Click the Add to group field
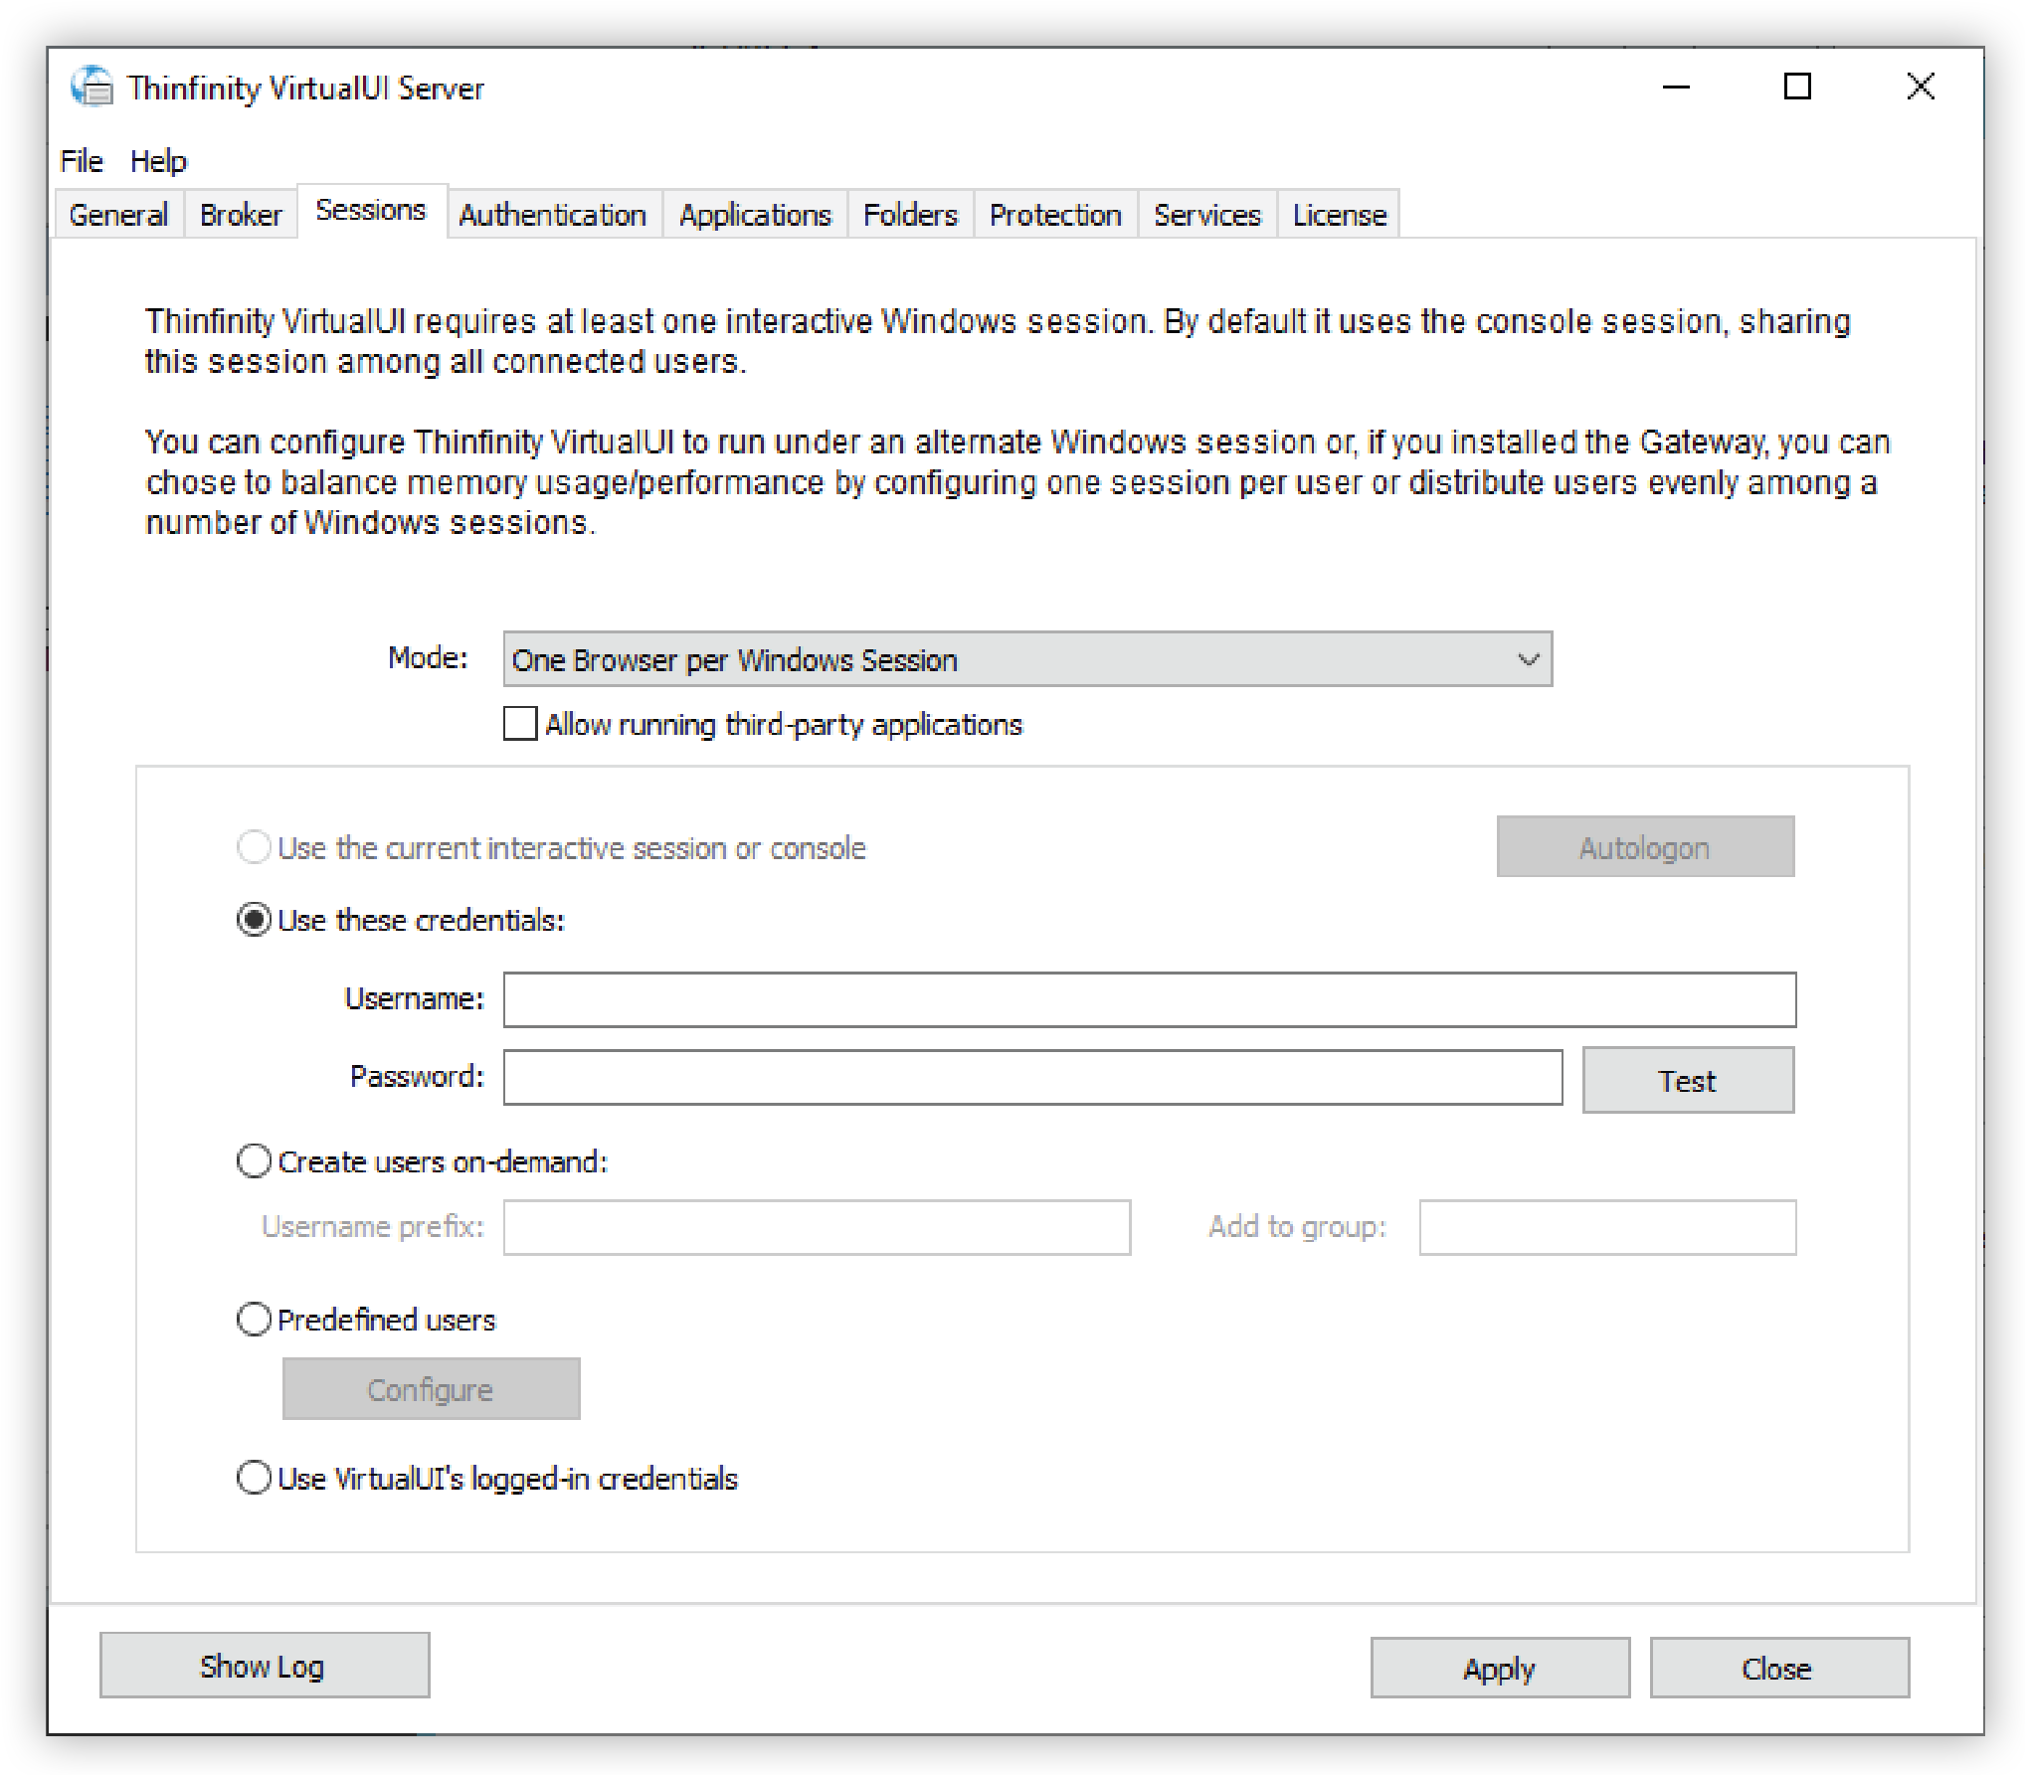Viewport: 2025px width, 1775px height. [x=1607, y=1227]
